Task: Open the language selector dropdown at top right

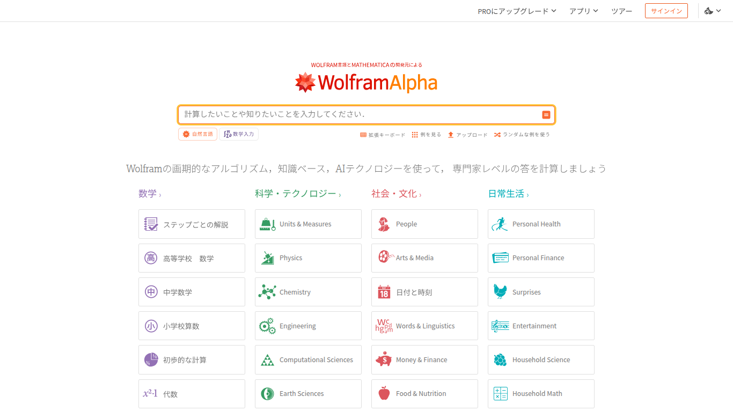Action: [713, 11]
